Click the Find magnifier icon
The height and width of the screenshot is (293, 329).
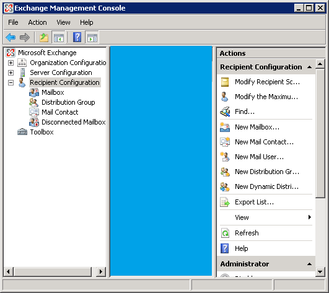coord(225,112)
